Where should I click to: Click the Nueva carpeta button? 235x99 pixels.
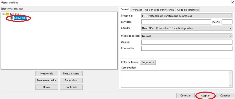71,73
